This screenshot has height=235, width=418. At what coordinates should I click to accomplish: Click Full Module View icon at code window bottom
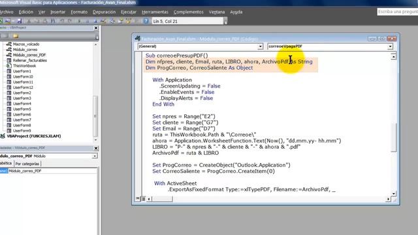coord(143,198)
